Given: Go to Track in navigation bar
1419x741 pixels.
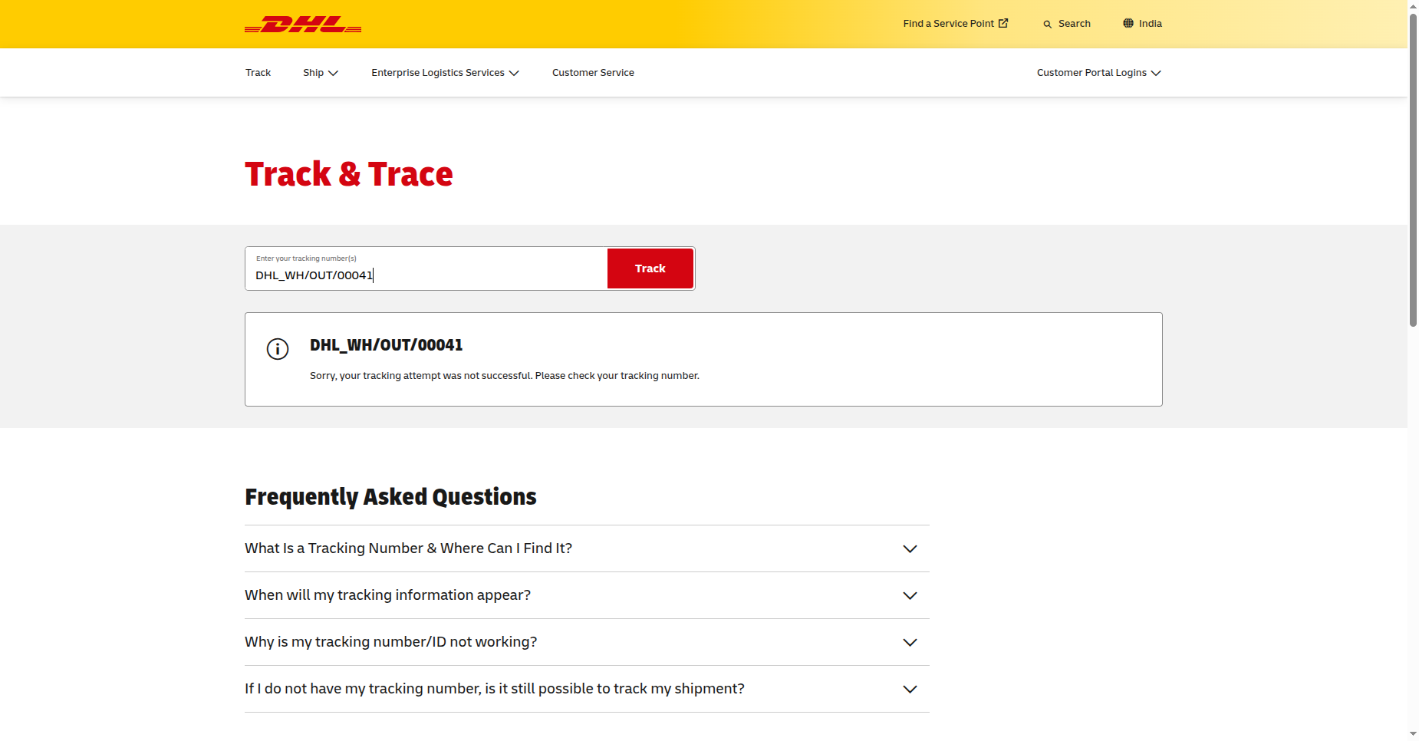Looking at the screenshot, I should pos(258,73).
